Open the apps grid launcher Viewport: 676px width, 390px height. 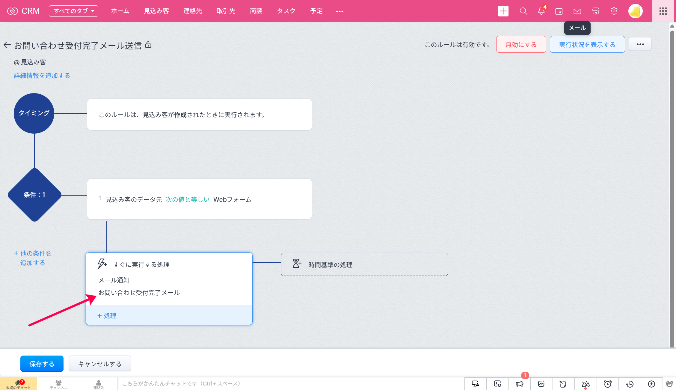663,11
